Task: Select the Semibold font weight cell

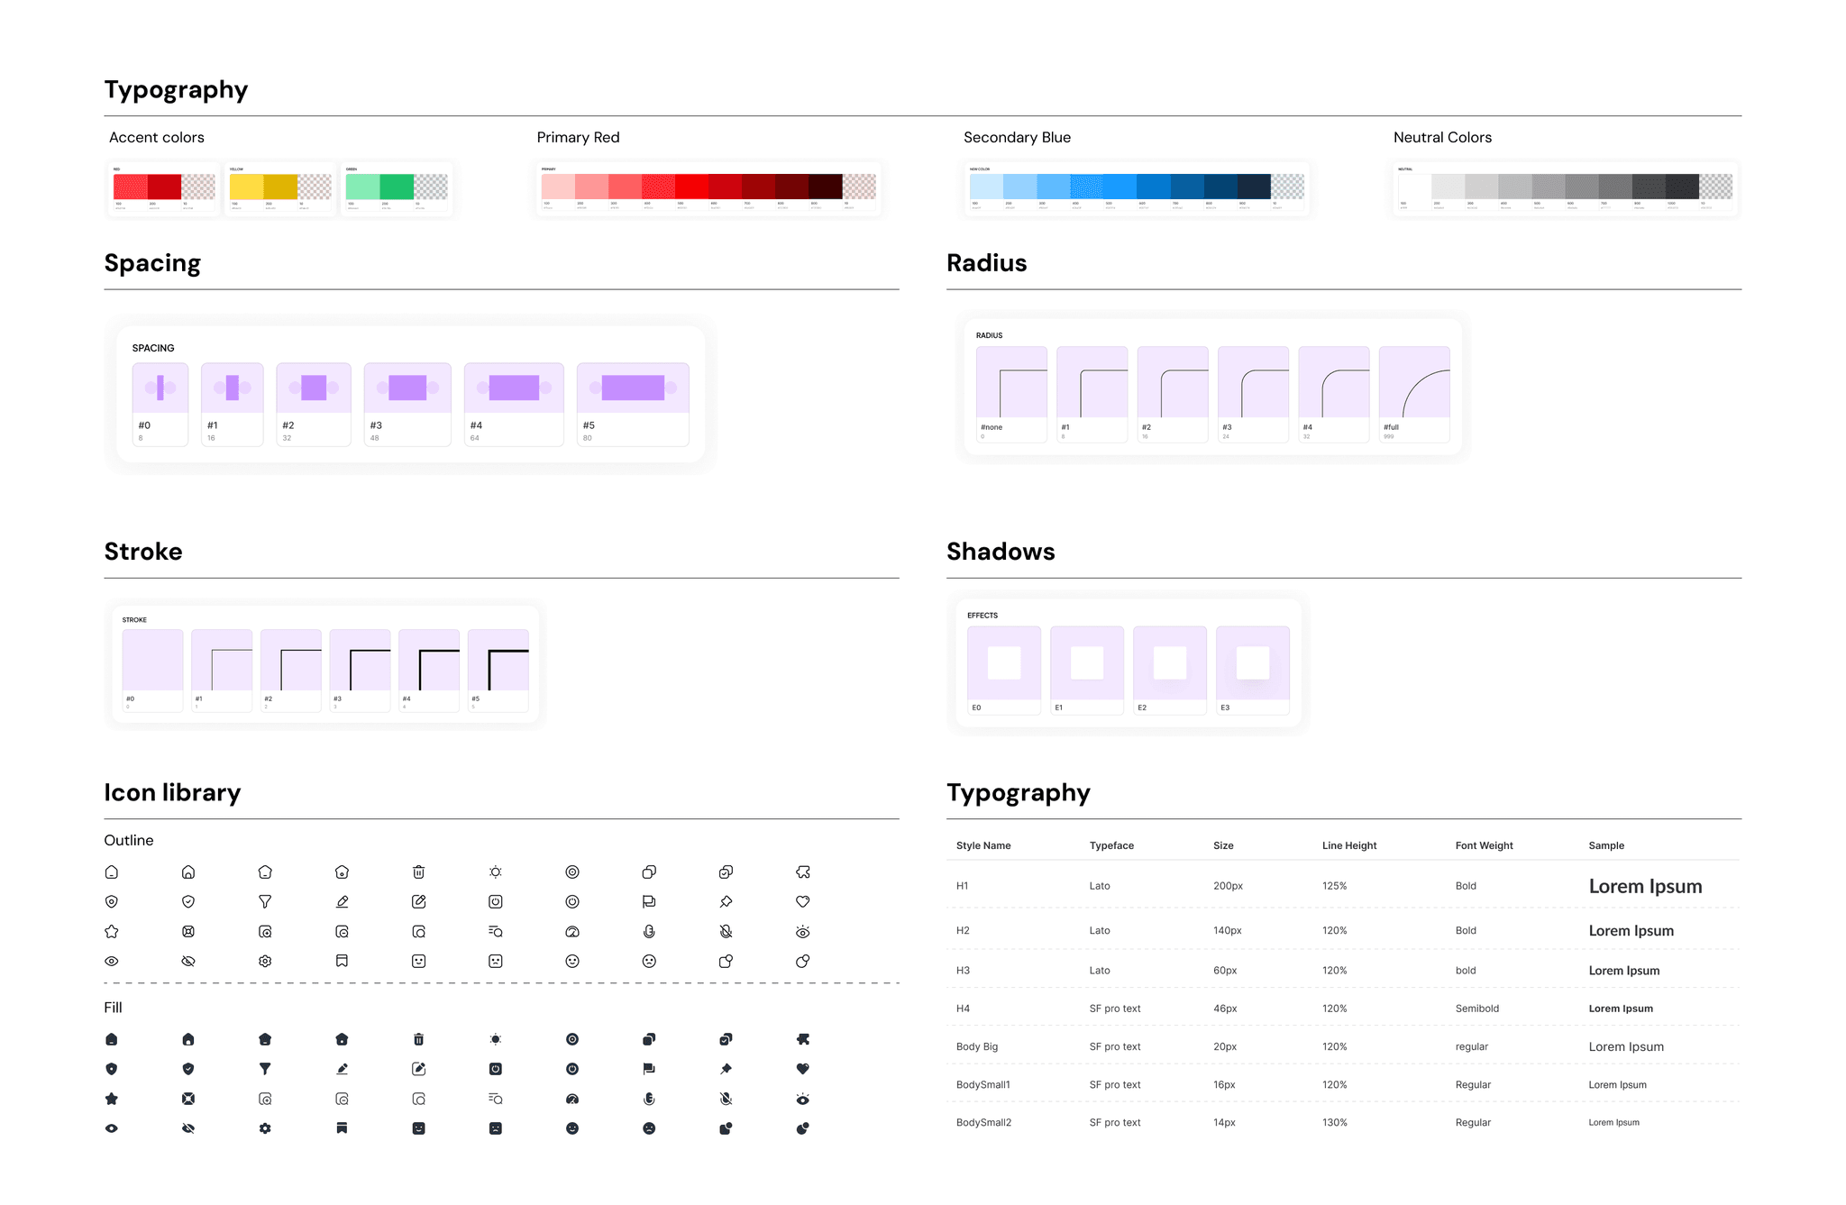Action: pos(1477,1009)
